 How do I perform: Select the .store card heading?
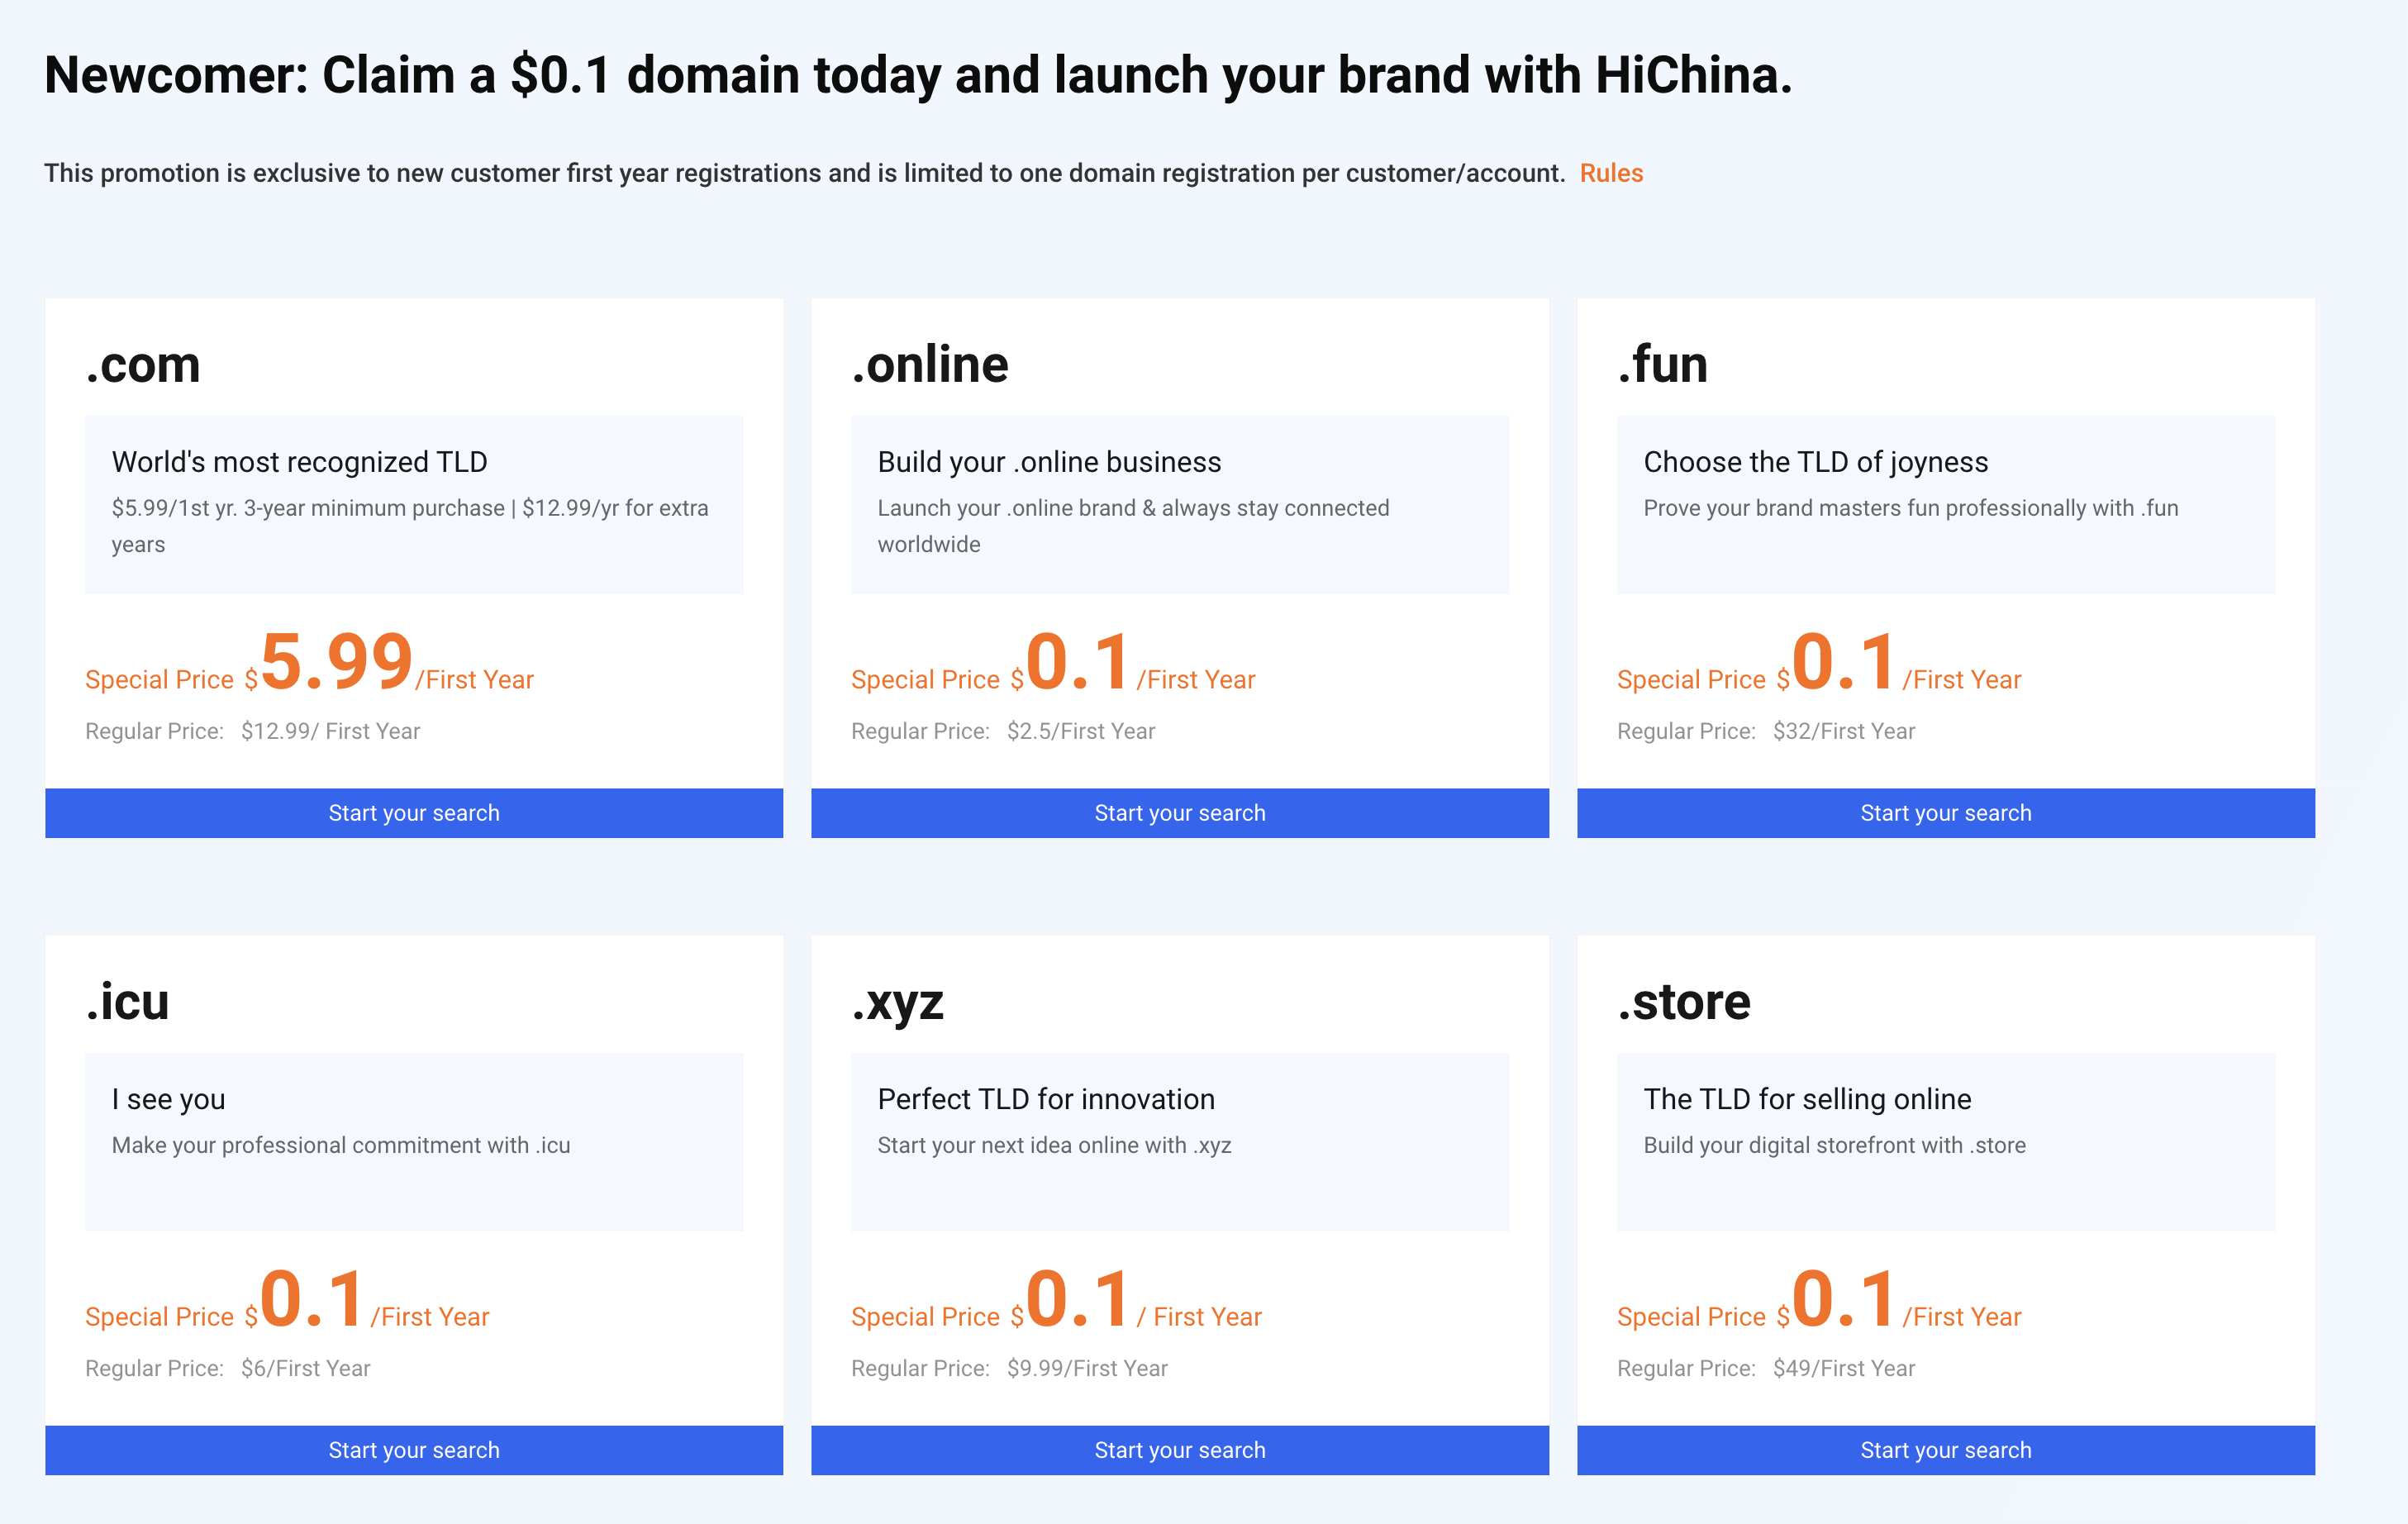1684,1002
